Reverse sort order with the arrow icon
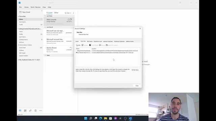 pyautogui.click(x=73, y=13)
